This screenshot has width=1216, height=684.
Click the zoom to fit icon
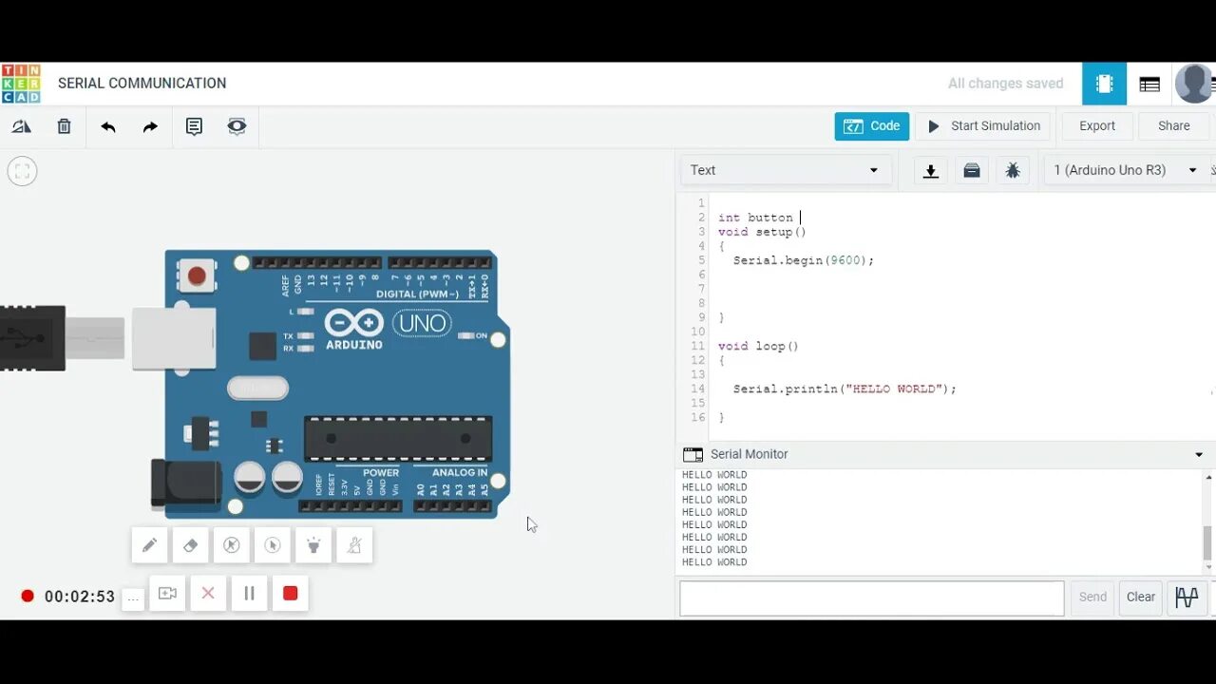click(x=22, y=171)
